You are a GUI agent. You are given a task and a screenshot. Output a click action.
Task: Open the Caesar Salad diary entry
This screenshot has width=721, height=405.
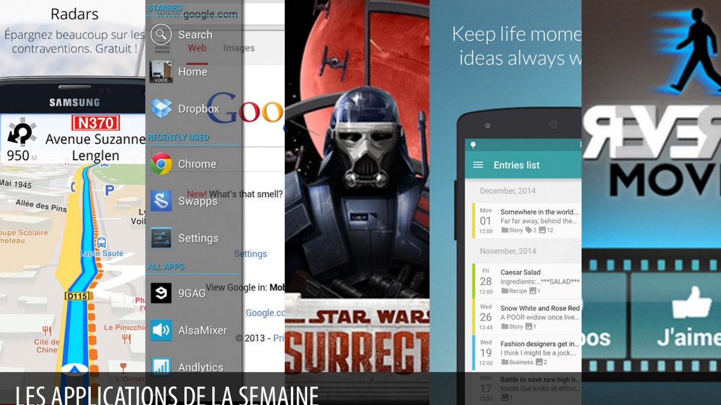point(526,281)
